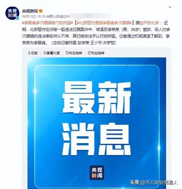Screen dimensions: 182x189
Task: Open hashtag #北京警方通报李易峰多次嫖娼#
Action: (104, 23)
